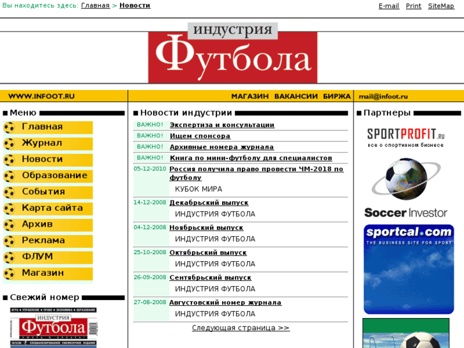Open the fresh issue magazine cover
Image resolution: width=464 pixels, height=348 pixels.
(53, 328)
